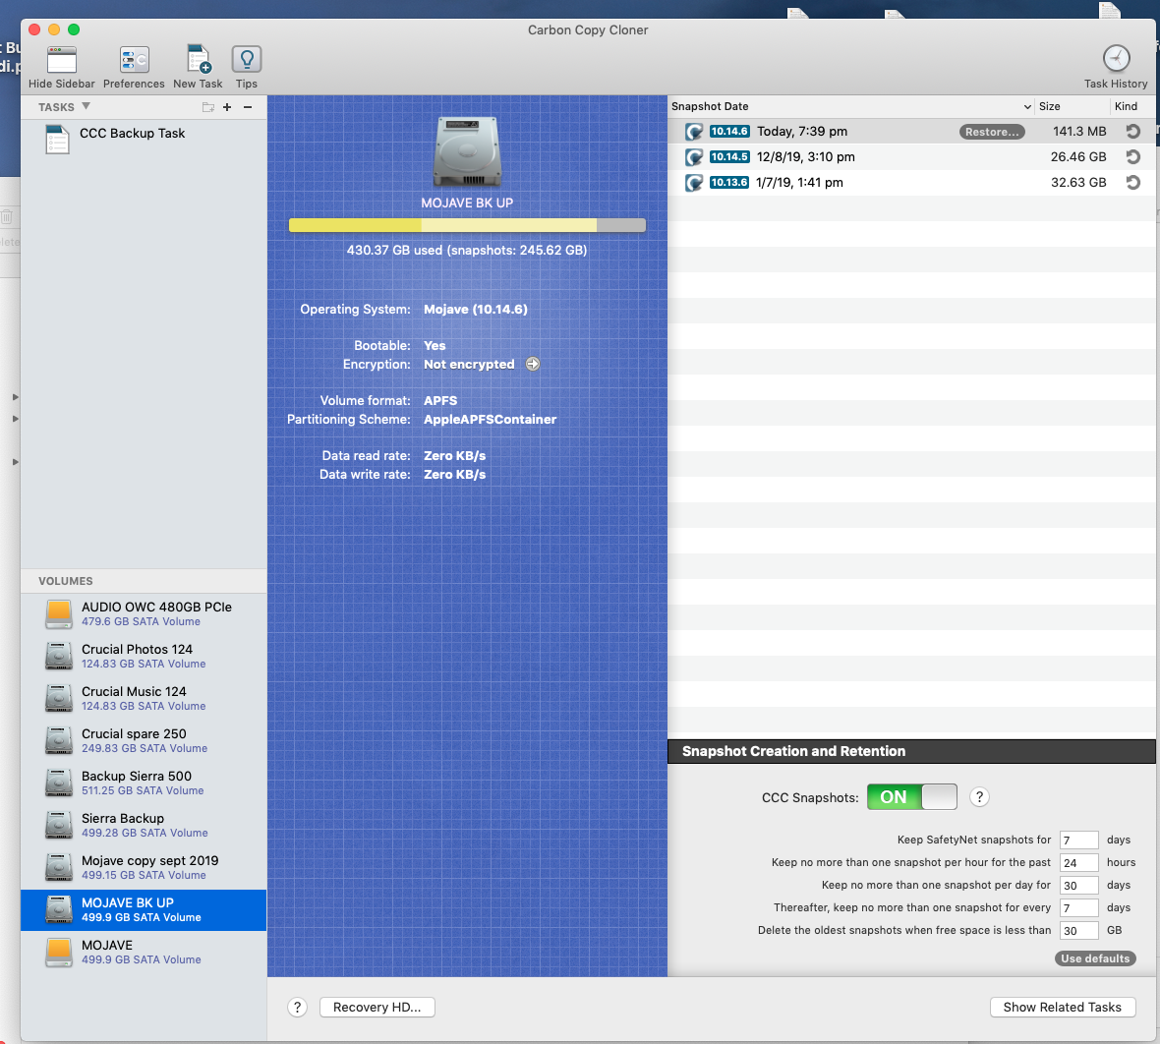Open Preferences from the toolbar
The image size is (1160, 1044).
134,60
